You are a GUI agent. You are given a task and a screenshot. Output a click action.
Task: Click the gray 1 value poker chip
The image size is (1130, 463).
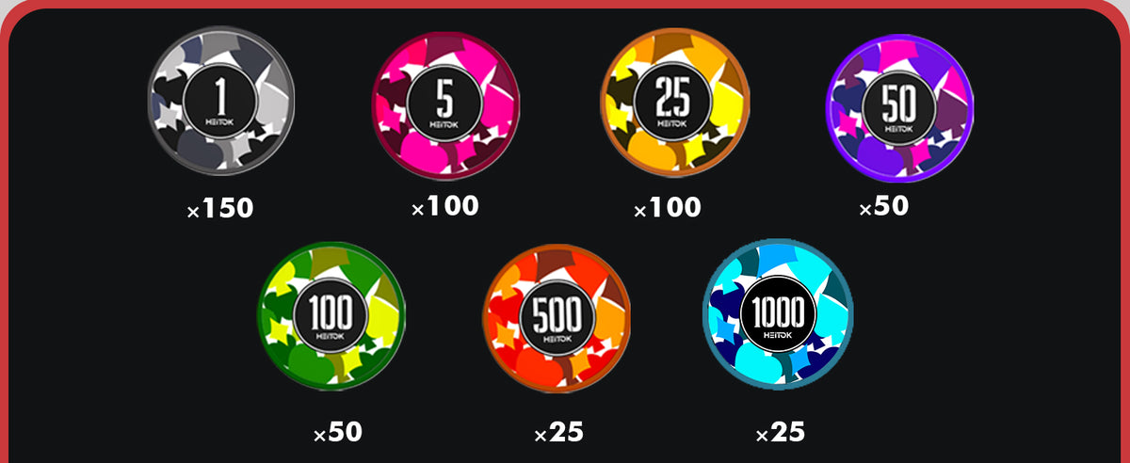[x=221, y=100]
